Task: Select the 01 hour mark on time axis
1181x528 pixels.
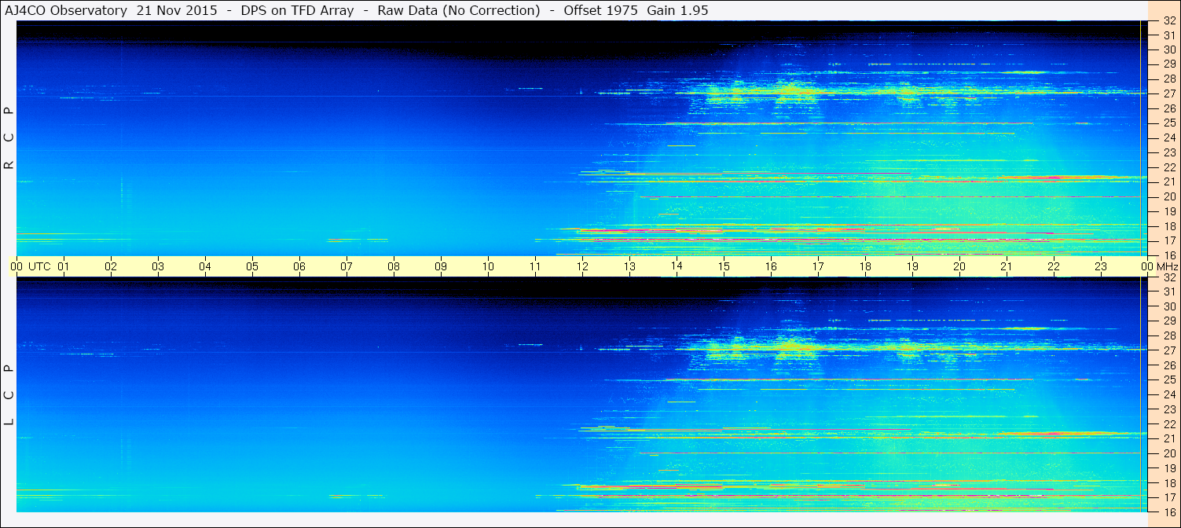Action: [x=64, y=266]
